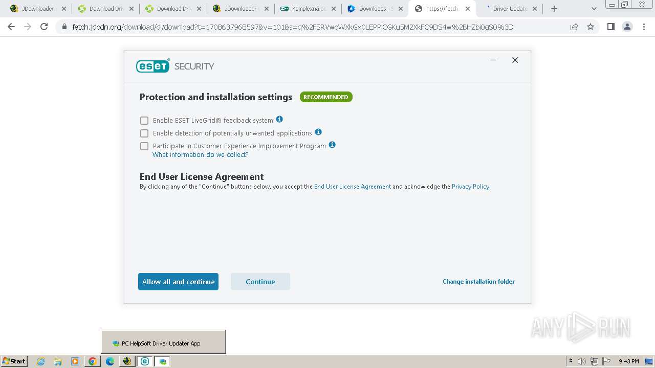655x368 pixels.
Task: Check Participate in Customer Experience Improvement Program
Action: [x=144, y=146]
